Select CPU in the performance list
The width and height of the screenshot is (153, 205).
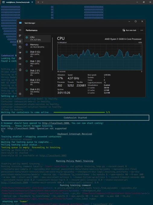37,38
